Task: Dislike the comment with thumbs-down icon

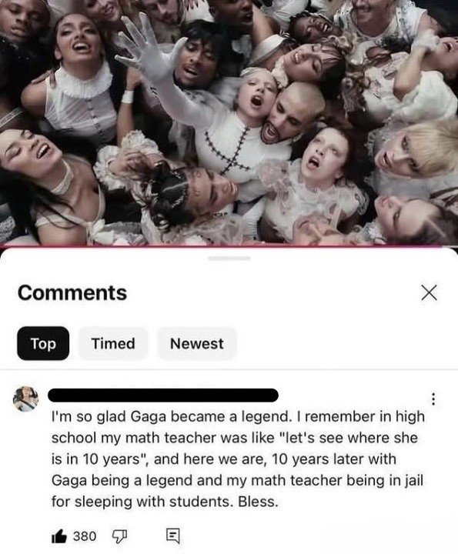Action: 119,536
